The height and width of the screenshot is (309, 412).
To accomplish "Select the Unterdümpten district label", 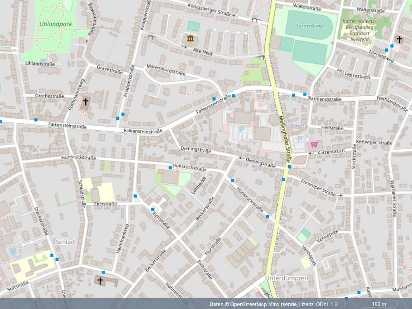I will click(286, 278).
